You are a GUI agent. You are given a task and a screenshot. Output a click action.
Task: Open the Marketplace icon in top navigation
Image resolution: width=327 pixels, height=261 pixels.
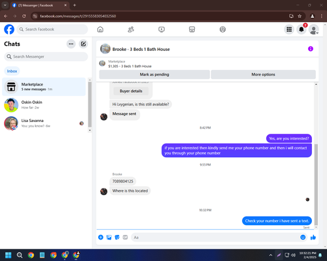[192, 29]
